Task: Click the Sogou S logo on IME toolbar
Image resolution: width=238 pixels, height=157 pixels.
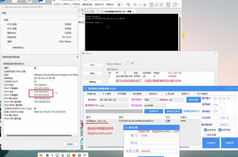Action: tap(41, 155)
